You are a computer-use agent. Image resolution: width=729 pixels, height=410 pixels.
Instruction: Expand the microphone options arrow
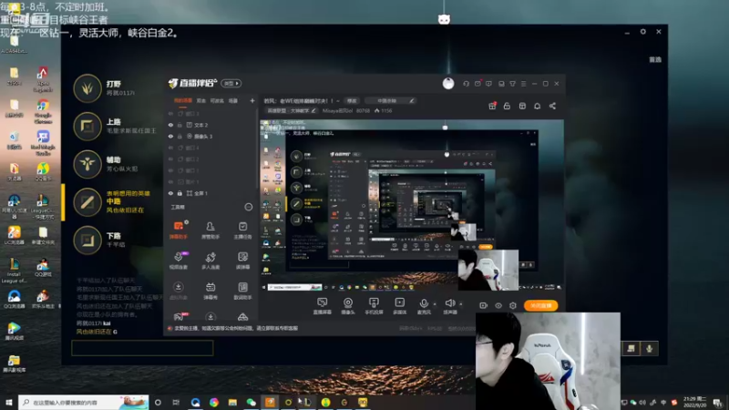point(435,304)
